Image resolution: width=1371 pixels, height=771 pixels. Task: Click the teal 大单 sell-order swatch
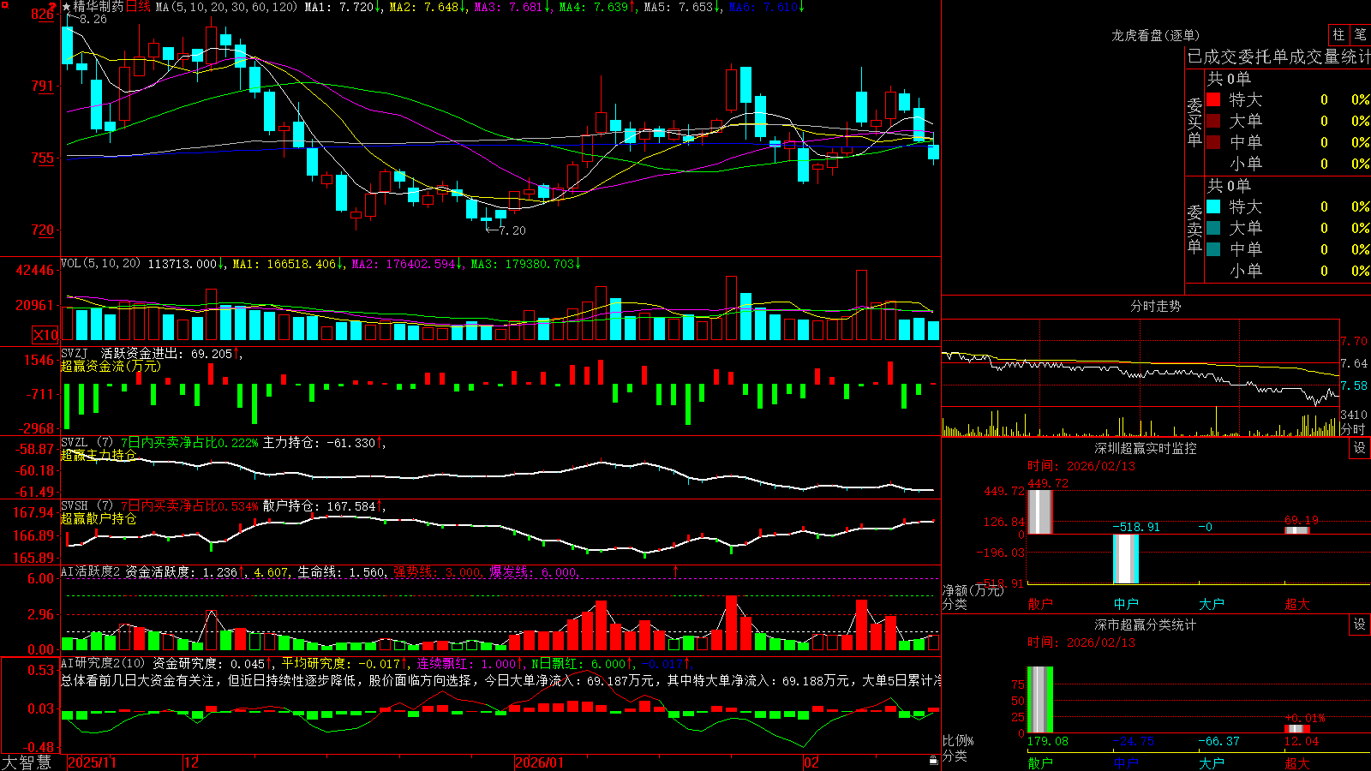click(1213, 228)
